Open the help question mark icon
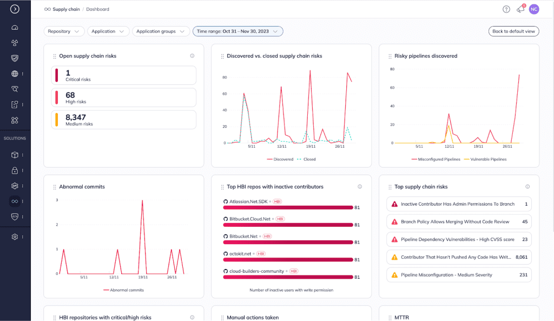Viewport: 554px width, 321px height. [506, 9]
